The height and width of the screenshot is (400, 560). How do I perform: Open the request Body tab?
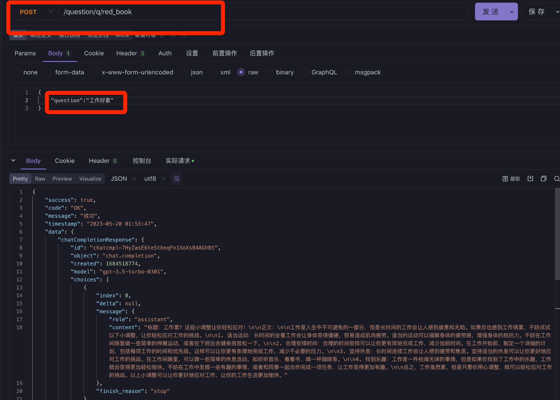60,53
